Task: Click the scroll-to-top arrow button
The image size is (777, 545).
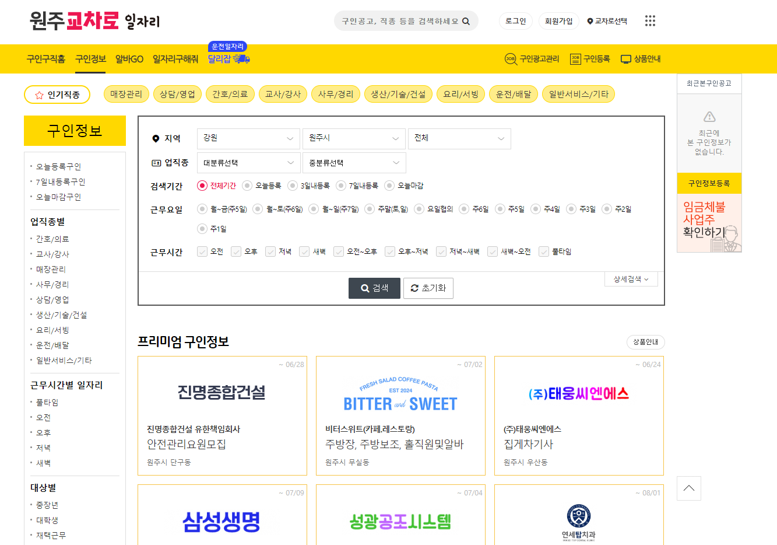Action: point(689,488)
